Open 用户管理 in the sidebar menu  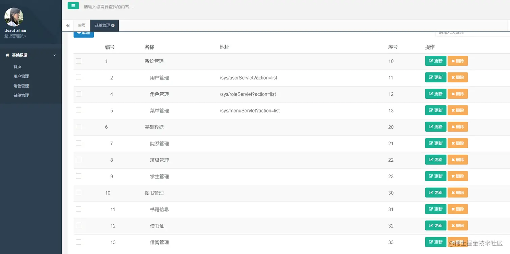(21, 76)
